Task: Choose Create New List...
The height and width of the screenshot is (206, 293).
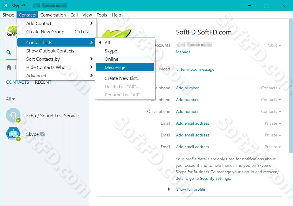Action: [x=125, y=78]
